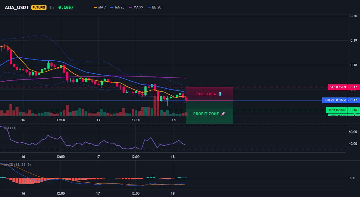Click date 16 on the RSI time axis
360x197 pixels.
(23, 157)
